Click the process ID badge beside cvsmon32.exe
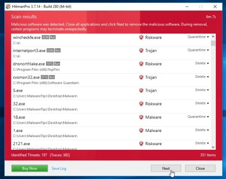The image size is (226, 179). pyautogui.click(x=44, y=77)
